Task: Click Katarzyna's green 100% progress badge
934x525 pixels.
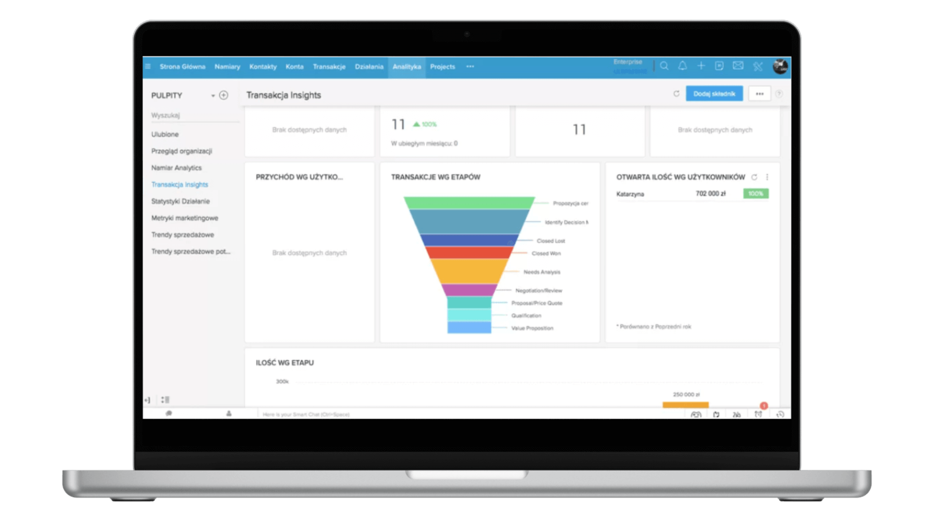Action: click(x=755, y=193)
